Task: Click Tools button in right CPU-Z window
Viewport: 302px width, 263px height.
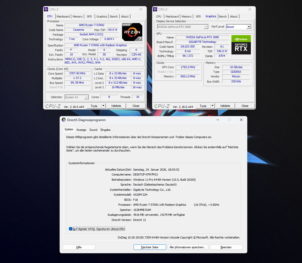Action: pyautogui.click(x=203, y=106)
